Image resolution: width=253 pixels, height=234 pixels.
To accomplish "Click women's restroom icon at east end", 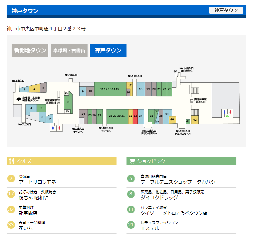I will coord(230,112).
